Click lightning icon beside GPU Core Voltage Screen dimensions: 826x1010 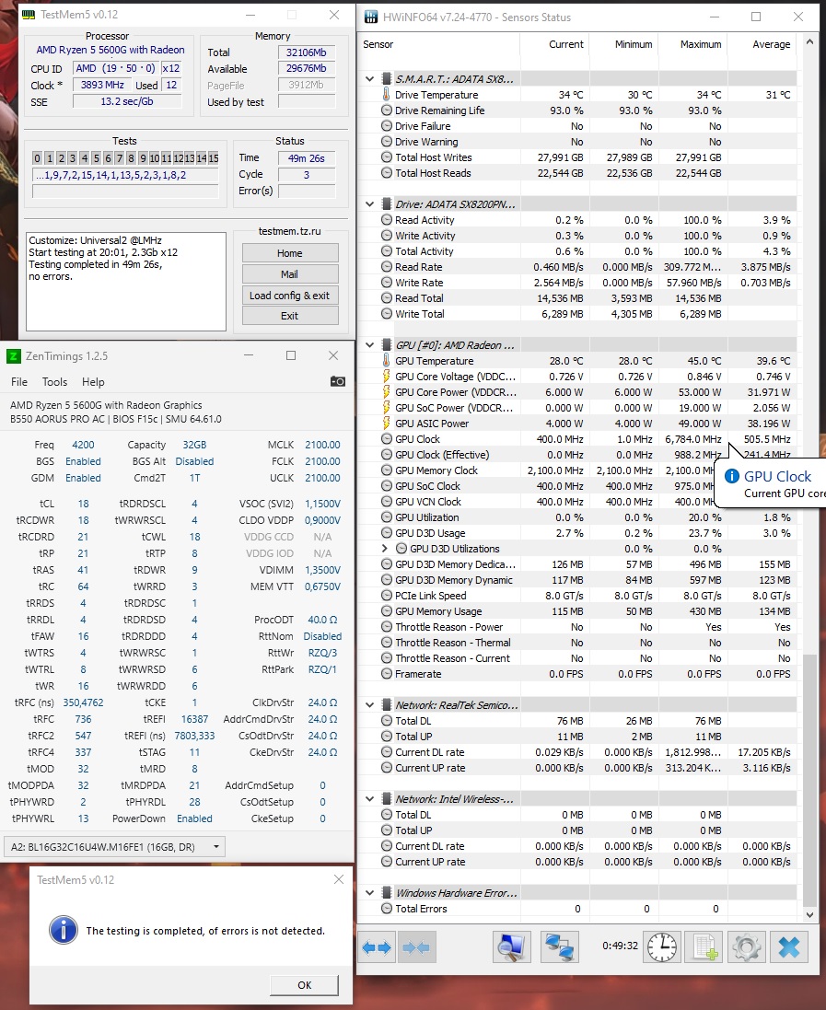[387, 377]
